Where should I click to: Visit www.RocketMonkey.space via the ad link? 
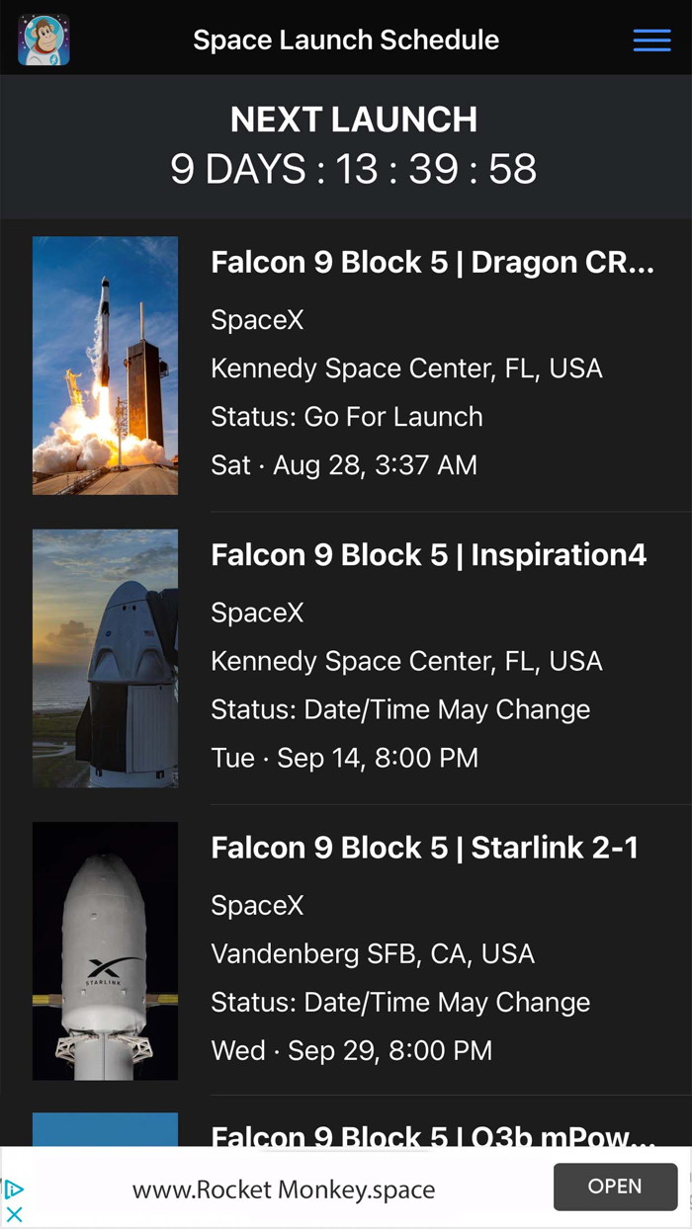pos(284,1189)
